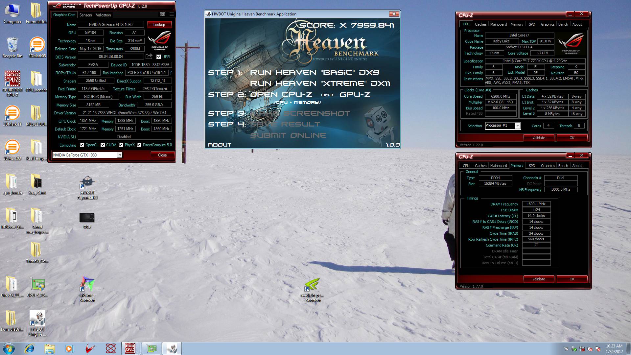Click the BIOS version share/export icon
This screenshot has height=355, width=631.
(149, 57)
